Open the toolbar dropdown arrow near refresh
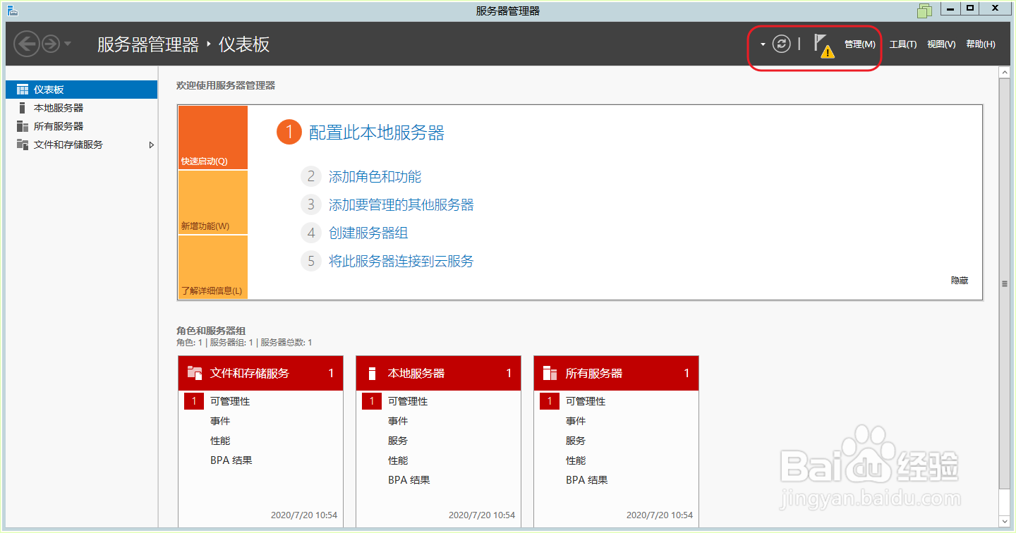This screenshot has height=533, width=1016. coord(762,43)
